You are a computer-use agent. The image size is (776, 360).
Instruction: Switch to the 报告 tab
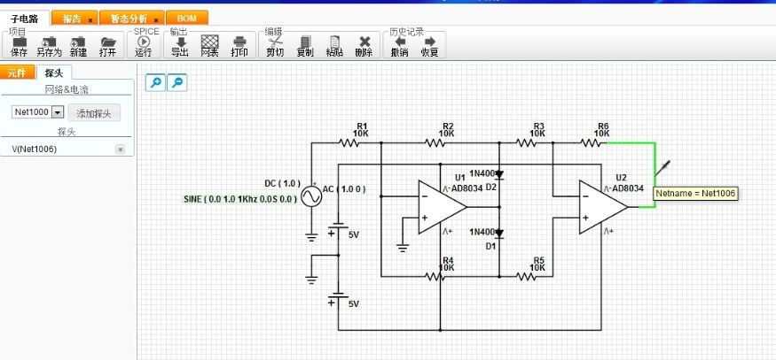coord(74,19)
